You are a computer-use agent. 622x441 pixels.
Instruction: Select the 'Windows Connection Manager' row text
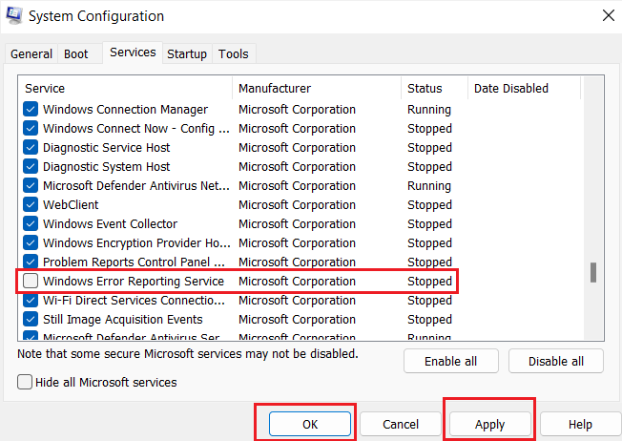pyautogui.click(x=125, y=109)
